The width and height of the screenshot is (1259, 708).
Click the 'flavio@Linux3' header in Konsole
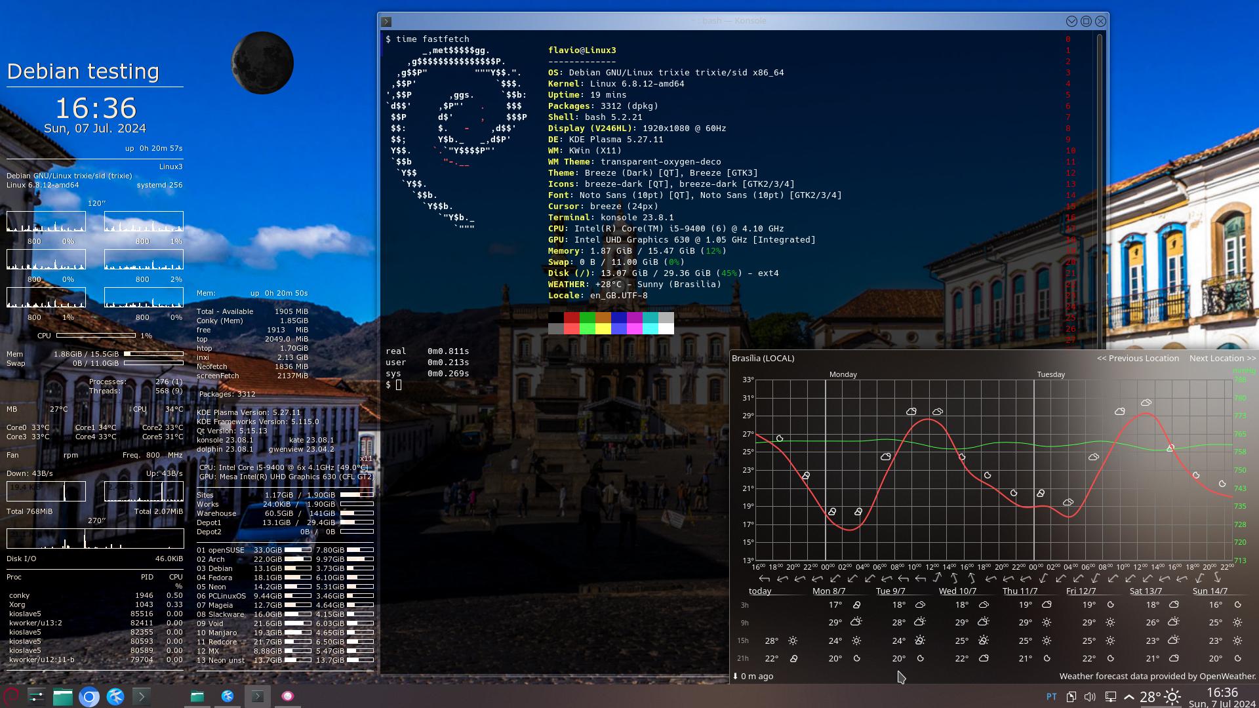582,50
